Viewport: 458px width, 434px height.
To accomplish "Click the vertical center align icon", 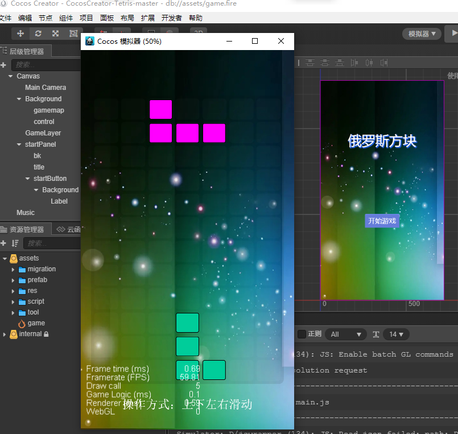I will point(325,63).
